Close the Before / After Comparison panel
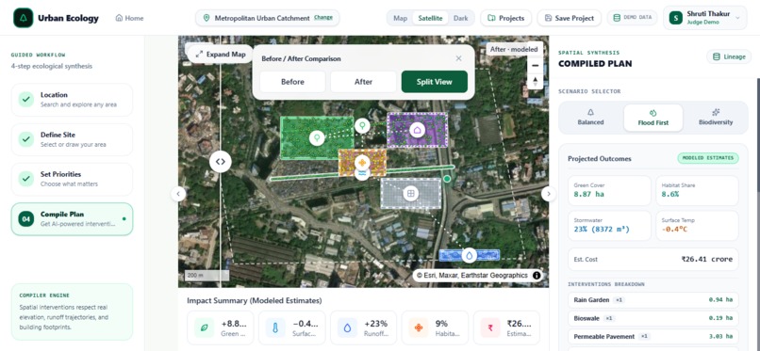The width and height of the screenshot is (760, 351). click(458, 58)
